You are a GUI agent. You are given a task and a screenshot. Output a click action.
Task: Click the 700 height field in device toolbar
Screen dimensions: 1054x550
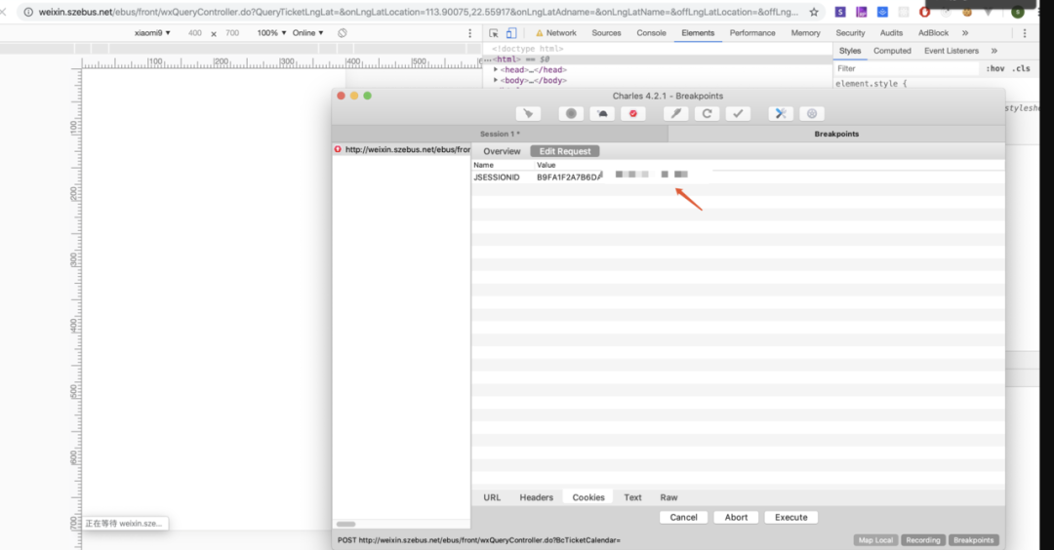pos(232,33)
